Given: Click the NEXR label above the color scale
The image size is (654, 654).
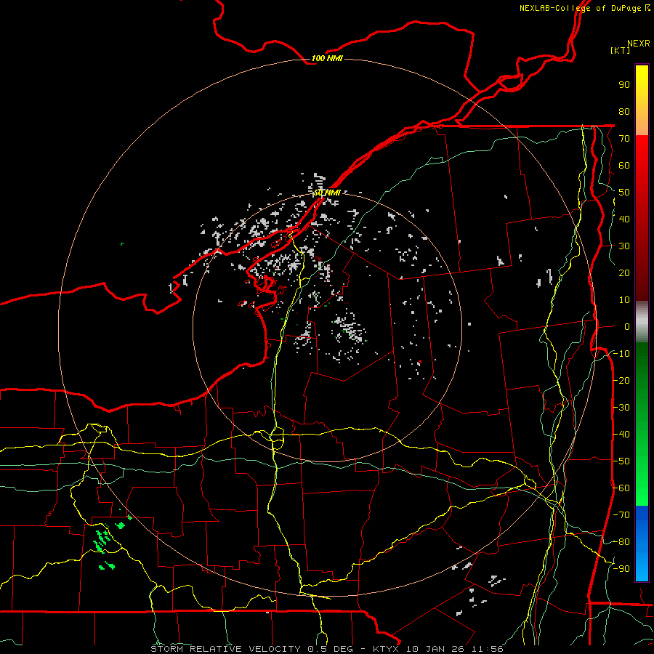Looking at the screenshot, I should click(x=639, y=44).
